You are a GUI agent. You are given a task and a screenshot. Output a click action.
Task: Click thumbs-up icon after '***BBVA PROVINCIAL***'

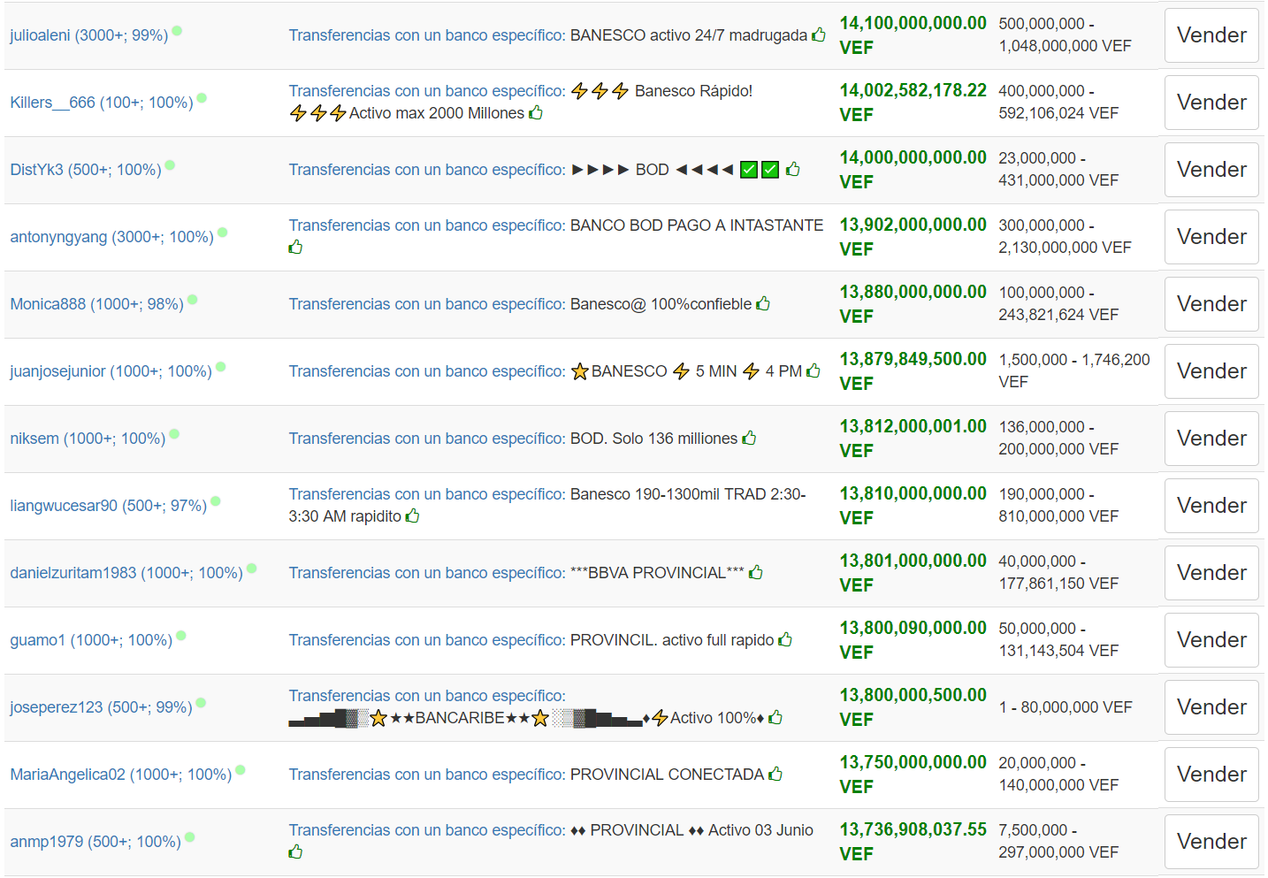coord(755,572)
